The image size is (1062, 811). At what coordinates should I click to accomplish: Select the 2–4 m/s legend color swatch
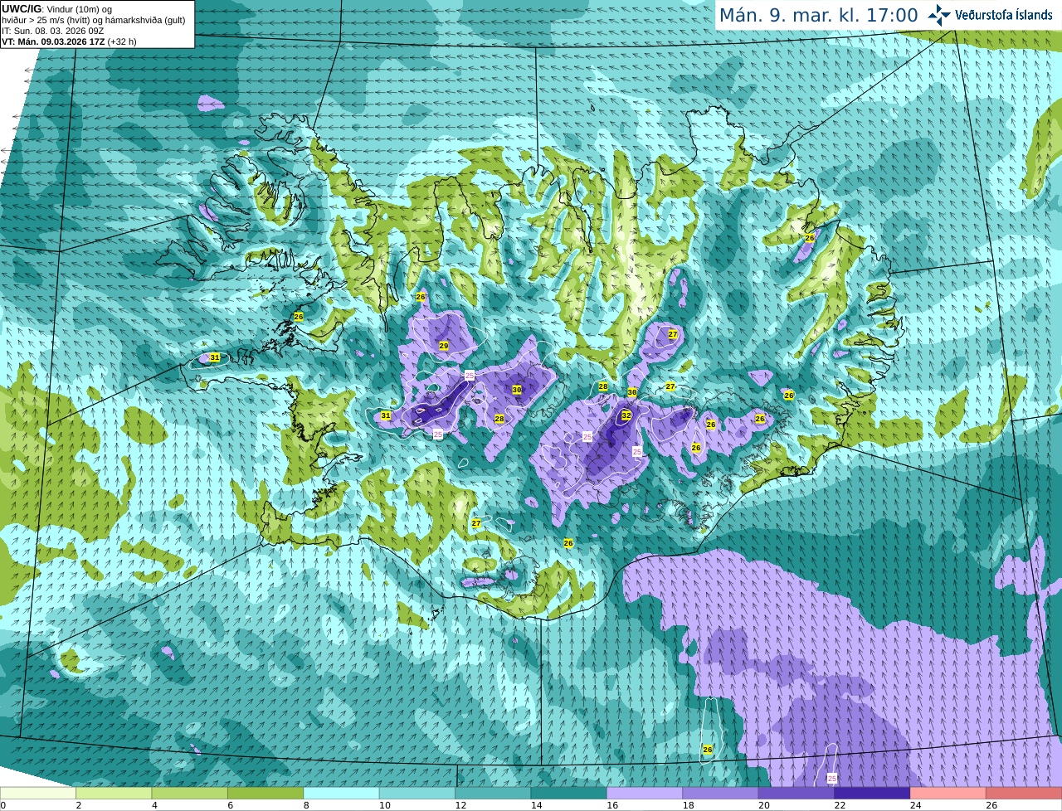(x=114, y=793)
